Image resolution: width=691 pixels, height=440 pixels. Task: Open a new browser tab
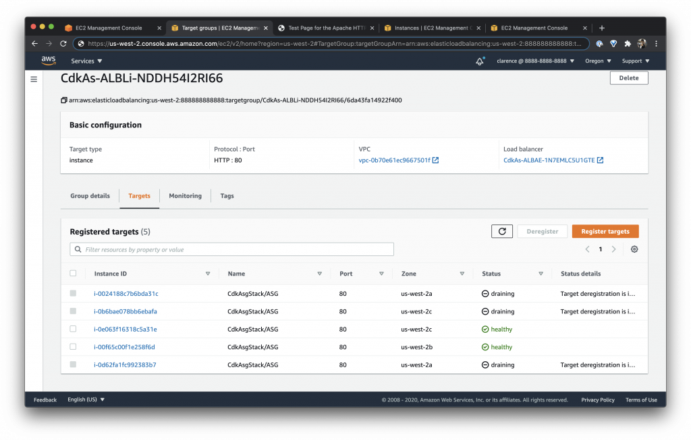point(601,28)
